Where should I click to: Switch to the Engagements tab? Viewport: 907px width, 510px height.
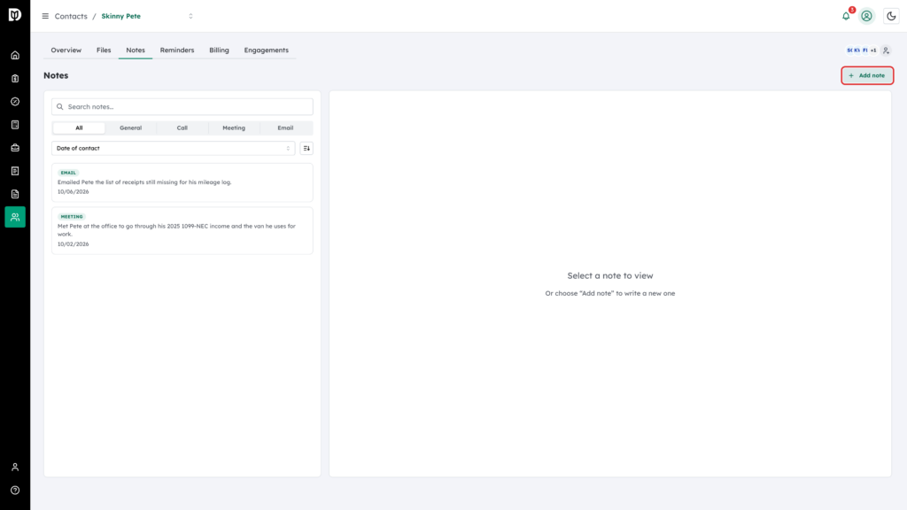pyautogui.click(x=266, y=50)
